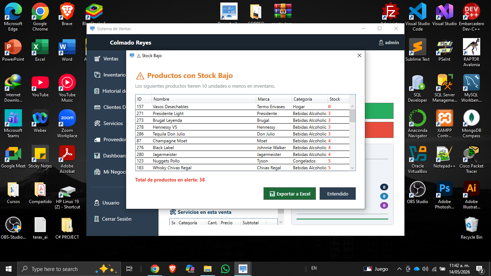491x276 pixels.
Task: Click the Nombre column header
Action: [x=204, y=99]
